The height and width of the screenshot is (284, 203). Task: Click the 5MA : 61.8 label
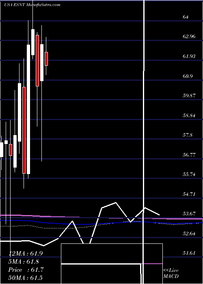click(x=24, y=262)
